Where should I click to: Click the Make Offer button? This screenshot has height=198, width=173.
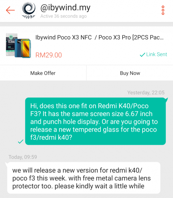(43, 73)
